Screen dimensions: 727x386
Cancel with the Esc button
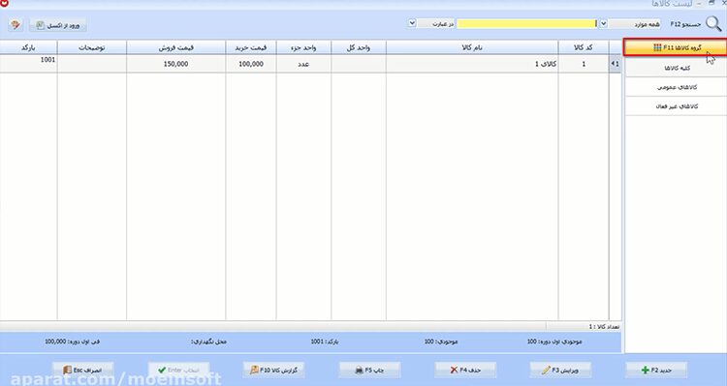click(x=82, y=370)
